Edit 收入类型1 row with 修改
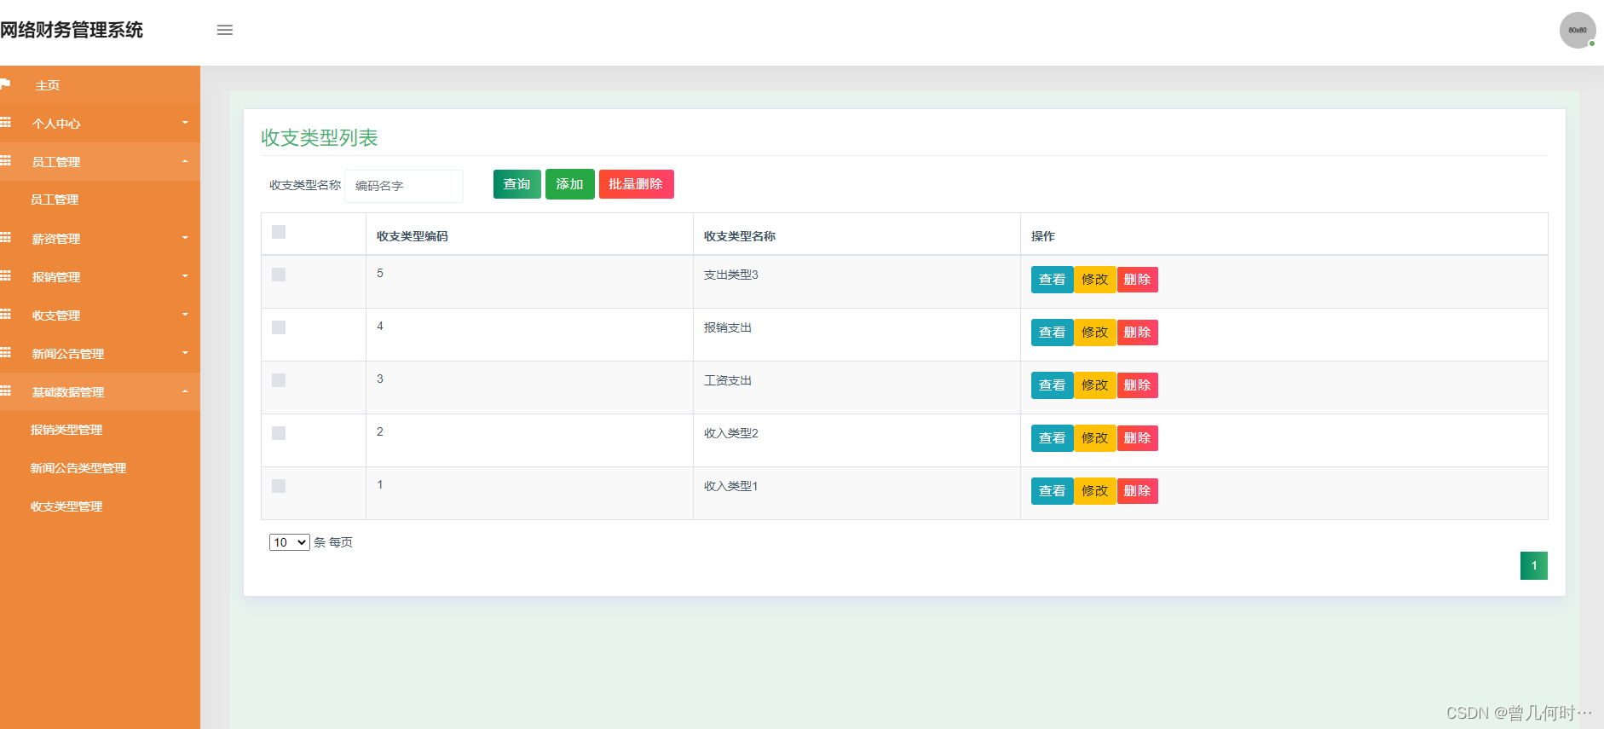1604x729 pixels. click(1094, 491)
